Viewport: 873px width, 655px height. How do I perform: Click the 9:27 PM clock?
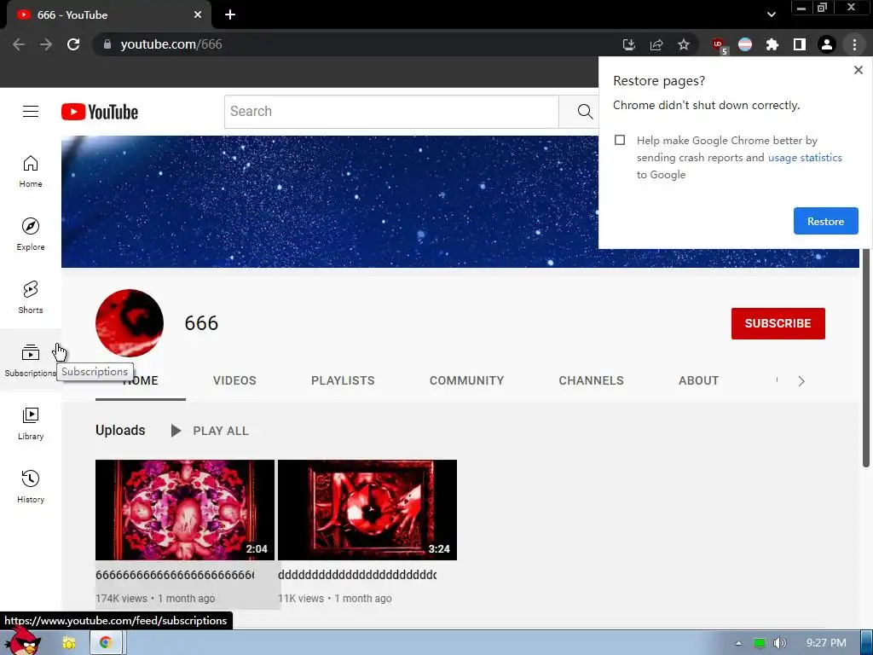click(826, 643)
